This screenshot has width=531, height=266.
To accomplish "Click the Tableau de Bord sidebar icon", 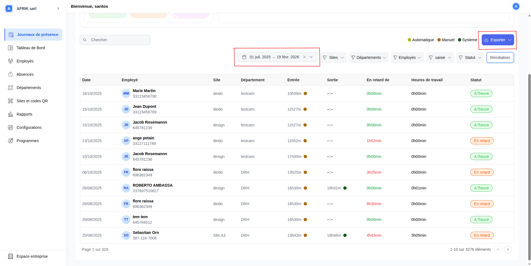I will [x=11, y=48].
